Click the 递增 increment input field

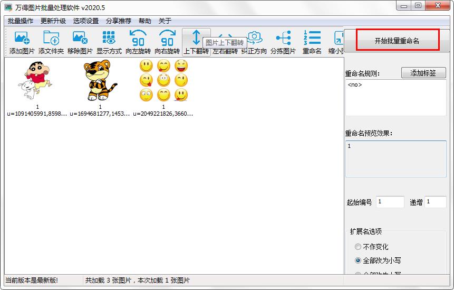point(435,202)
